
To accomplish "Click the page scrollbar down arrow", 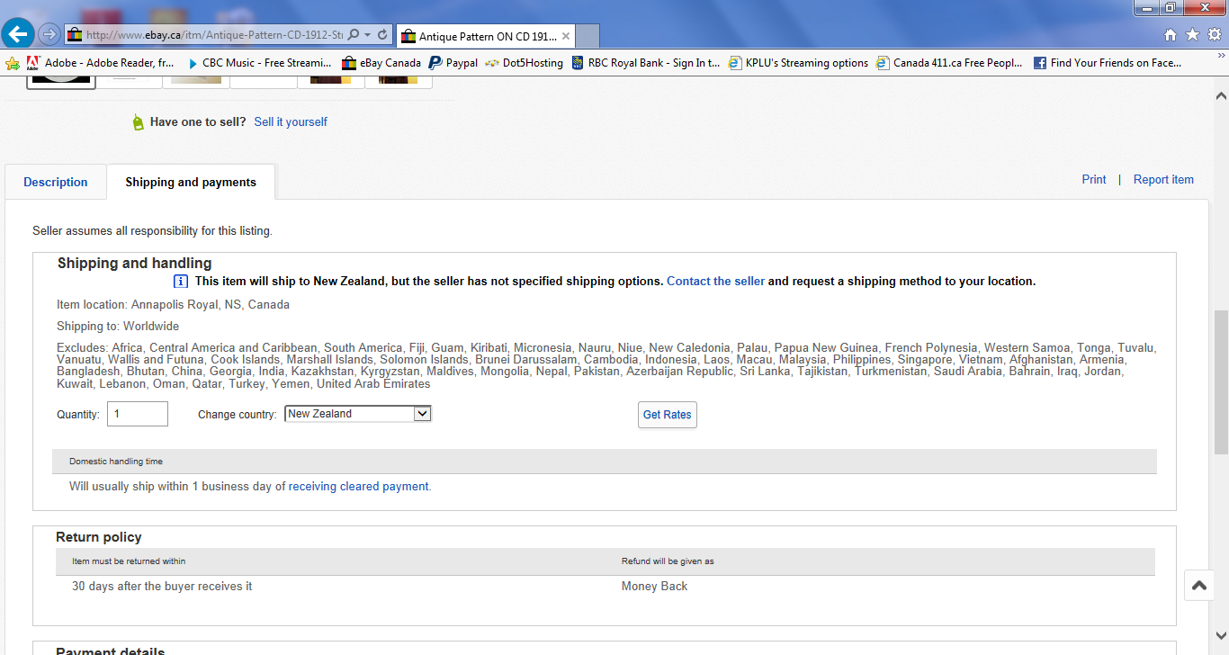I will 1221,635.
